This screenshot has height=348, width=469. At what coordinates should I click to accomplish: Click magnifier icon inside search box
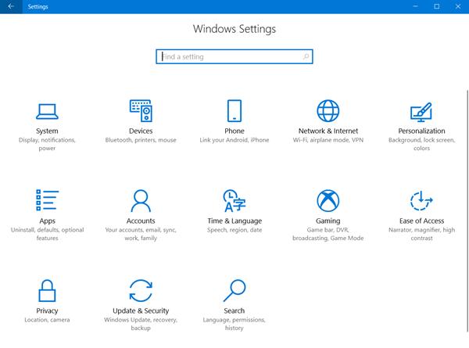pyautogui.click(x=306, y=56)
